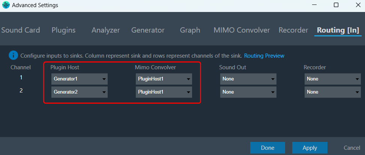Switch to the Sound Card tab

pos(21,30)
